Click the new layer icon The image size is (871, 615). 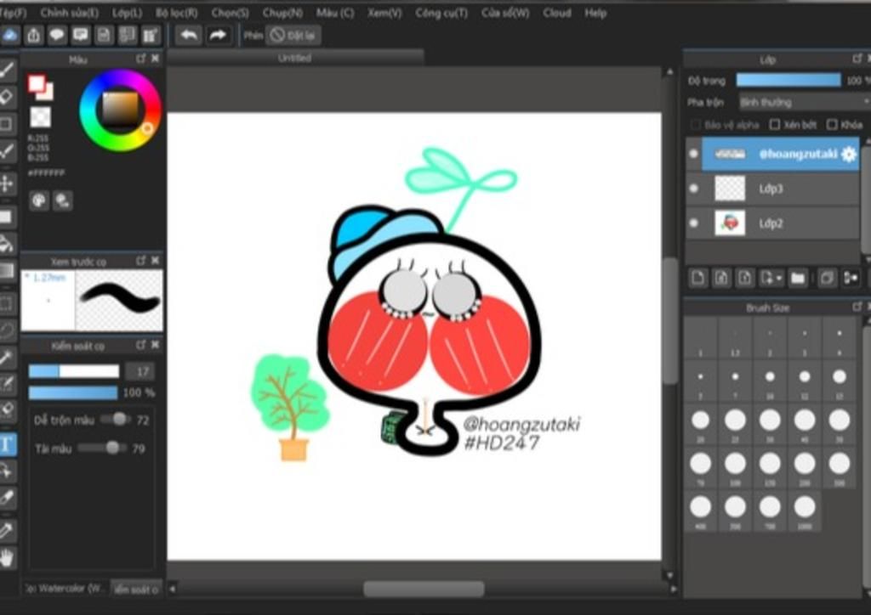[698, 278]
